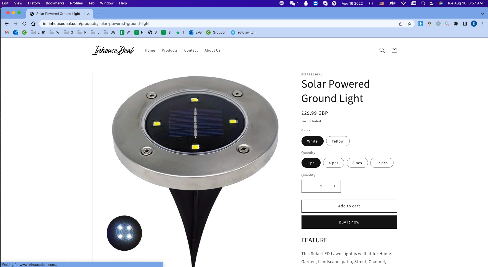This screenshot has width=488, height=267.
Task: Increase quantity with the plus button
Action: coord(334,186)
